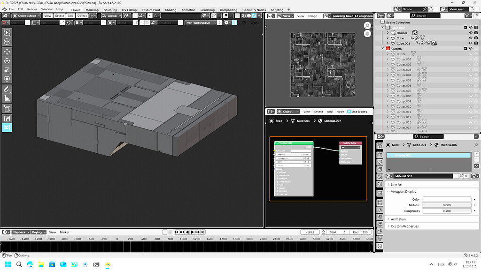Toggle the Use Nodes checkbox
Viewport: 481px width, 270px height.
click(349, 112)
